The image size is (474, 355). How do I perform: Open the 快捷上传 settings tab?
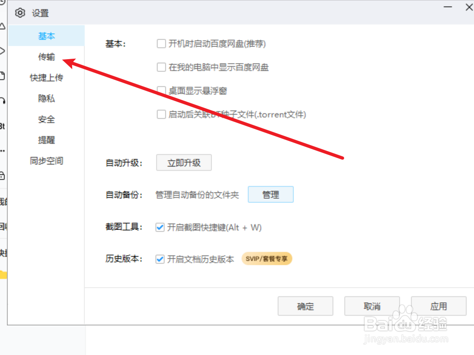pyautogui.click(x=46, y=78)
